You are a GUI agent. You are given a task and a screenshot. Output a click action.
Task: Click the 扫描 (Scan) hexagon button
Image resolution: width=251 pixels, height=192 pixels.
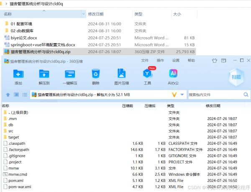(236, 77)
